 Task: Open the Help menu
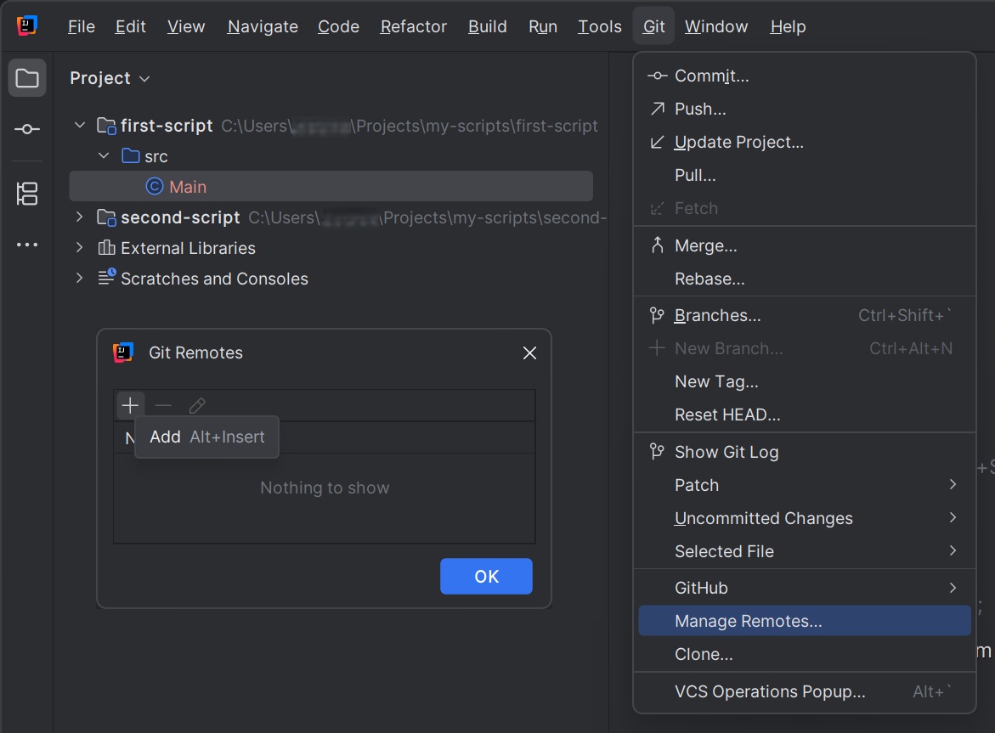(x=788, y=26)
